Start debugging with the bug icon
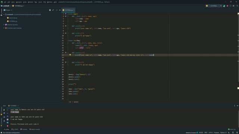The height and width of the screenshot is (134, 239). point(227,6)
